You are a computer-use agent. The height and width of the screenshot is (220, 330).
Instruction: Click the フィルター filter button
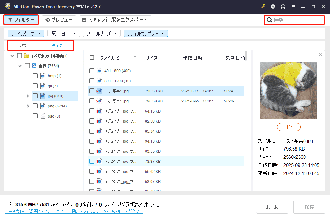click(x=21, y=19)
